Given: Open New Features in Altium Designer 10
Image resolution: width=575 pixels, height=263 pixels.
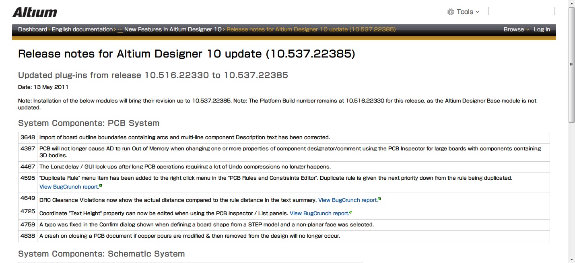Looking at the screenshot, I should tap(173, 29).
